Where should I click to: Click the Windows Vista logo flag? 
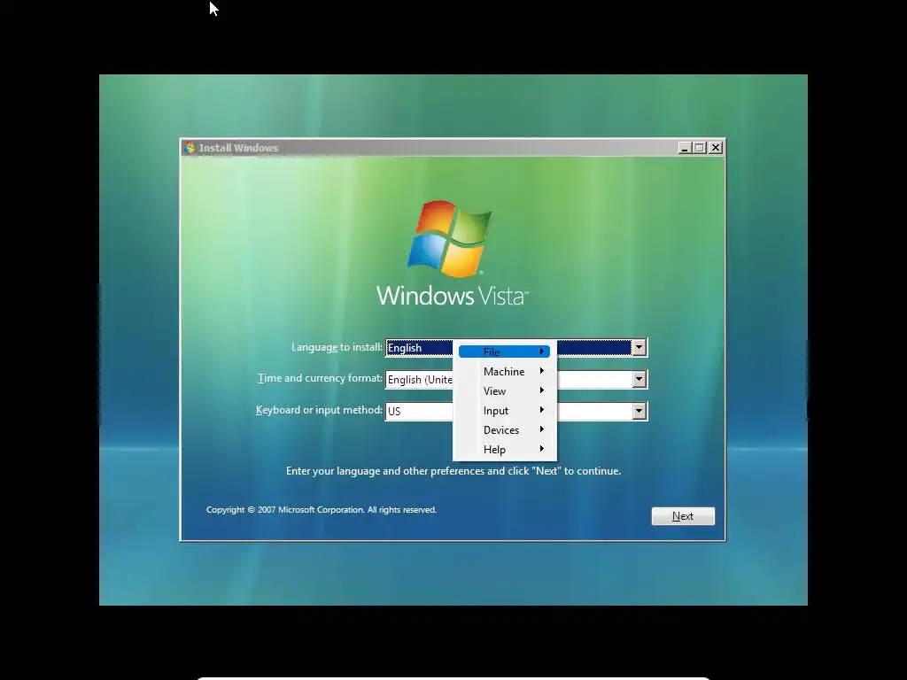[x=449, y=238]
